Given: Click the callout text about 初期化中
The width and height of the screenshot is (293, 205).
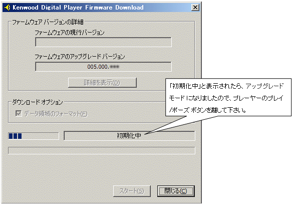Looking at the screenshot, I should pos(226,98).
